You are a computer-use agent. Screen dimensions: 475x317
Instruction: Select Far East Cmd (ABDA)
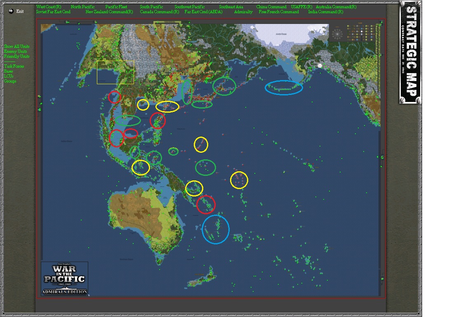pyautogui.click(x=203, y=12)
